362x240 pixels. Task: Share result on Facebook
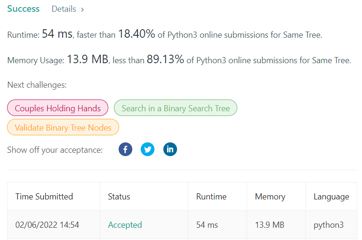click(125, 150)
